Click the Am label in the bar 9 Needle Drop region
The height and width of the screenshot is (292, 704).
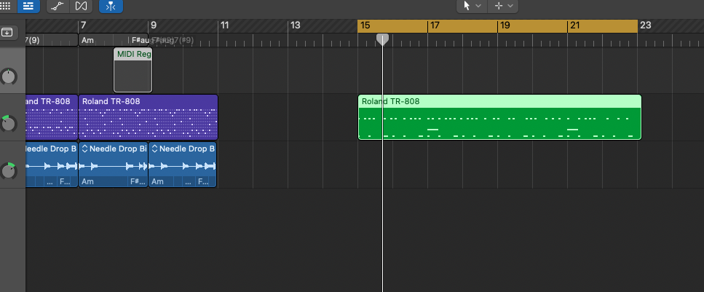pyautogui.click(x=157, y=181)
